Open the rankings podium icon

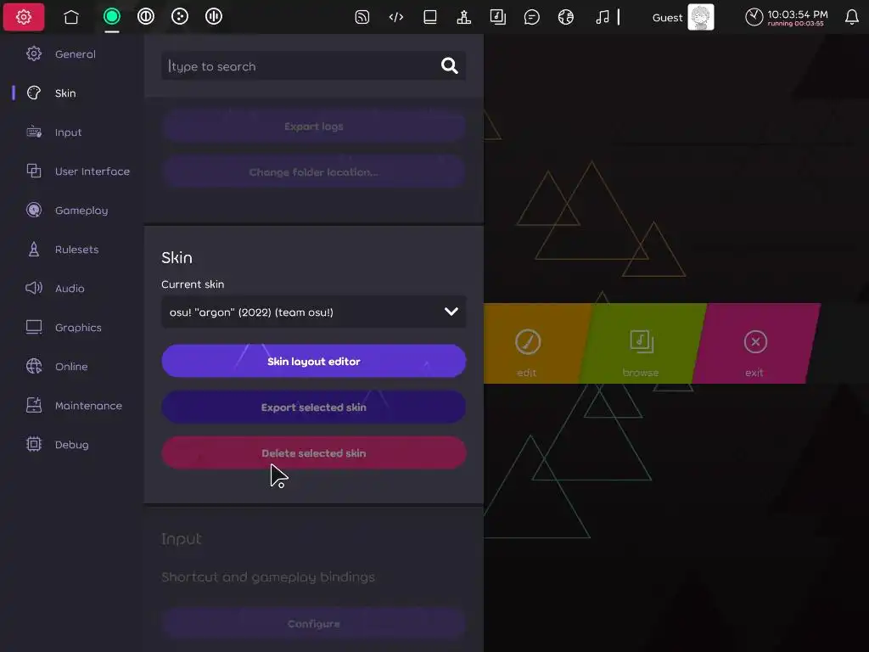pyautogui.click(x=464, y=17)
